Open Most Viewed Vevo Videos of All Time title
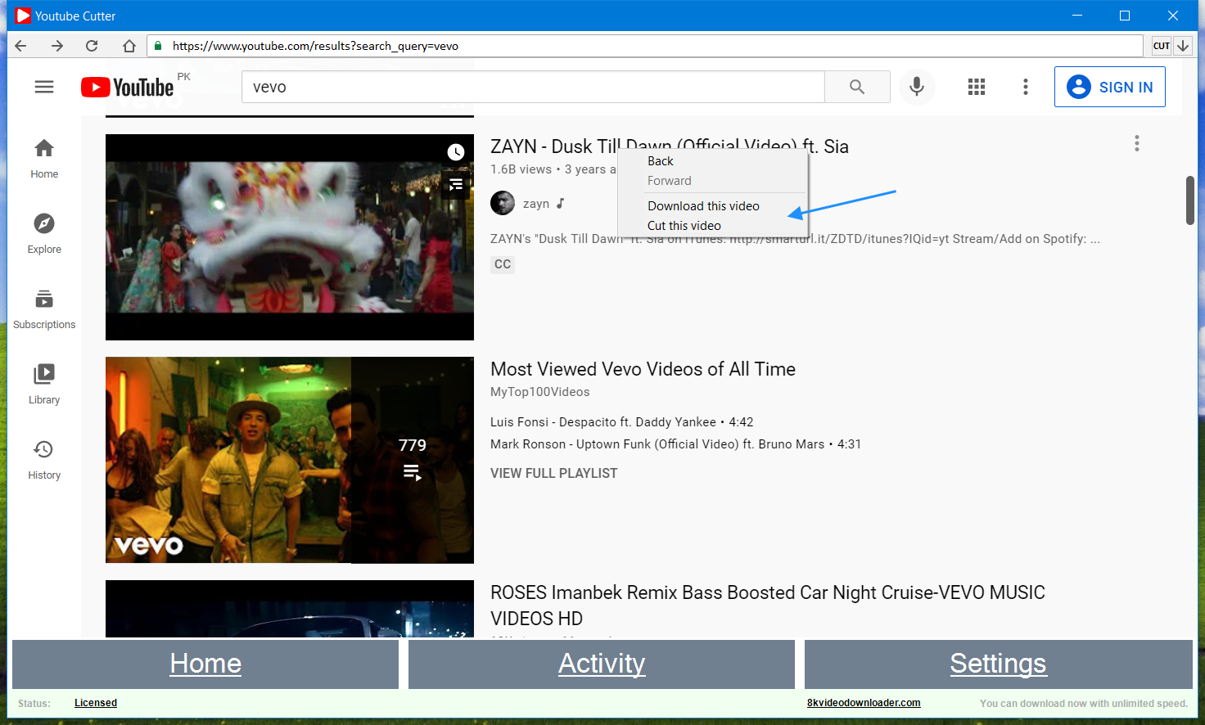 coord(643,369)
